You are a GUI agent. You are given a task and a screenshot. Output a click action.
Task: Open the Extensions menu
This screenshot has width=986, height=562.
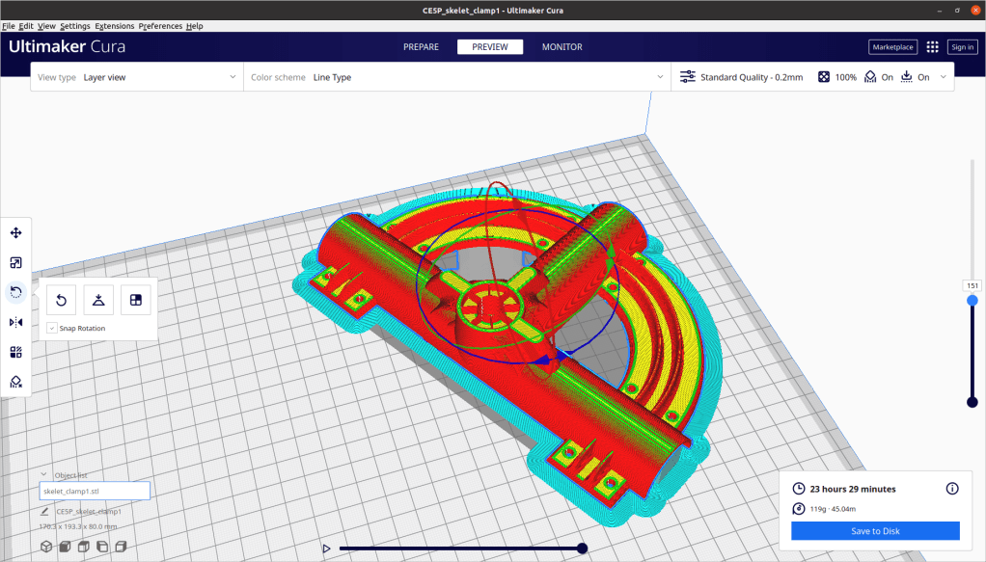click(x=114, y=26)
